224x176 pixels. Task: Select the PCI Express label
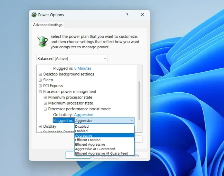[53, 86]
